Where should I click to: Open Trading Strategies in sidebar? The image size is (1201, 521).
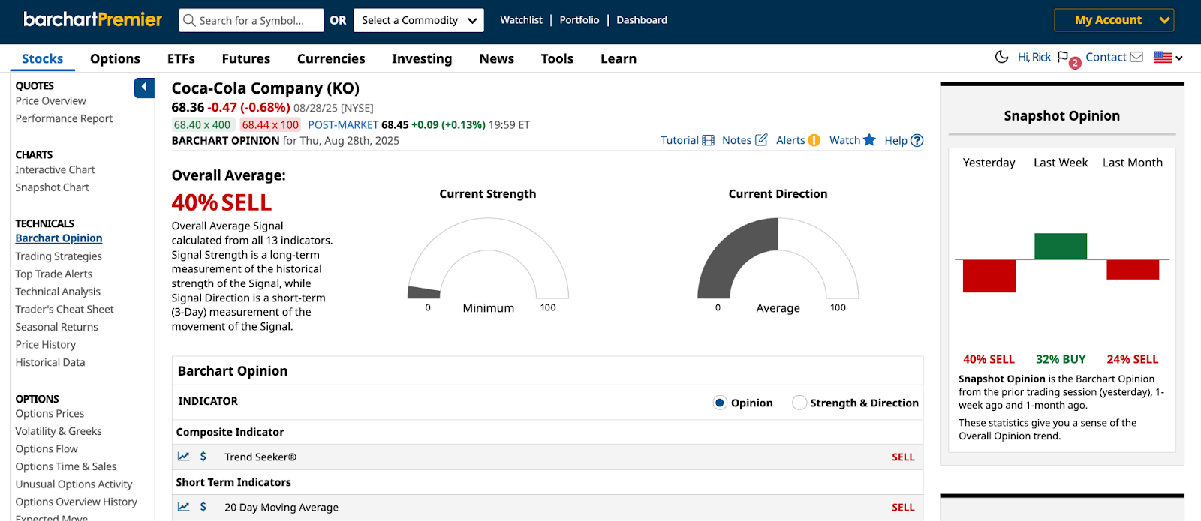click(x=59, y=256)
